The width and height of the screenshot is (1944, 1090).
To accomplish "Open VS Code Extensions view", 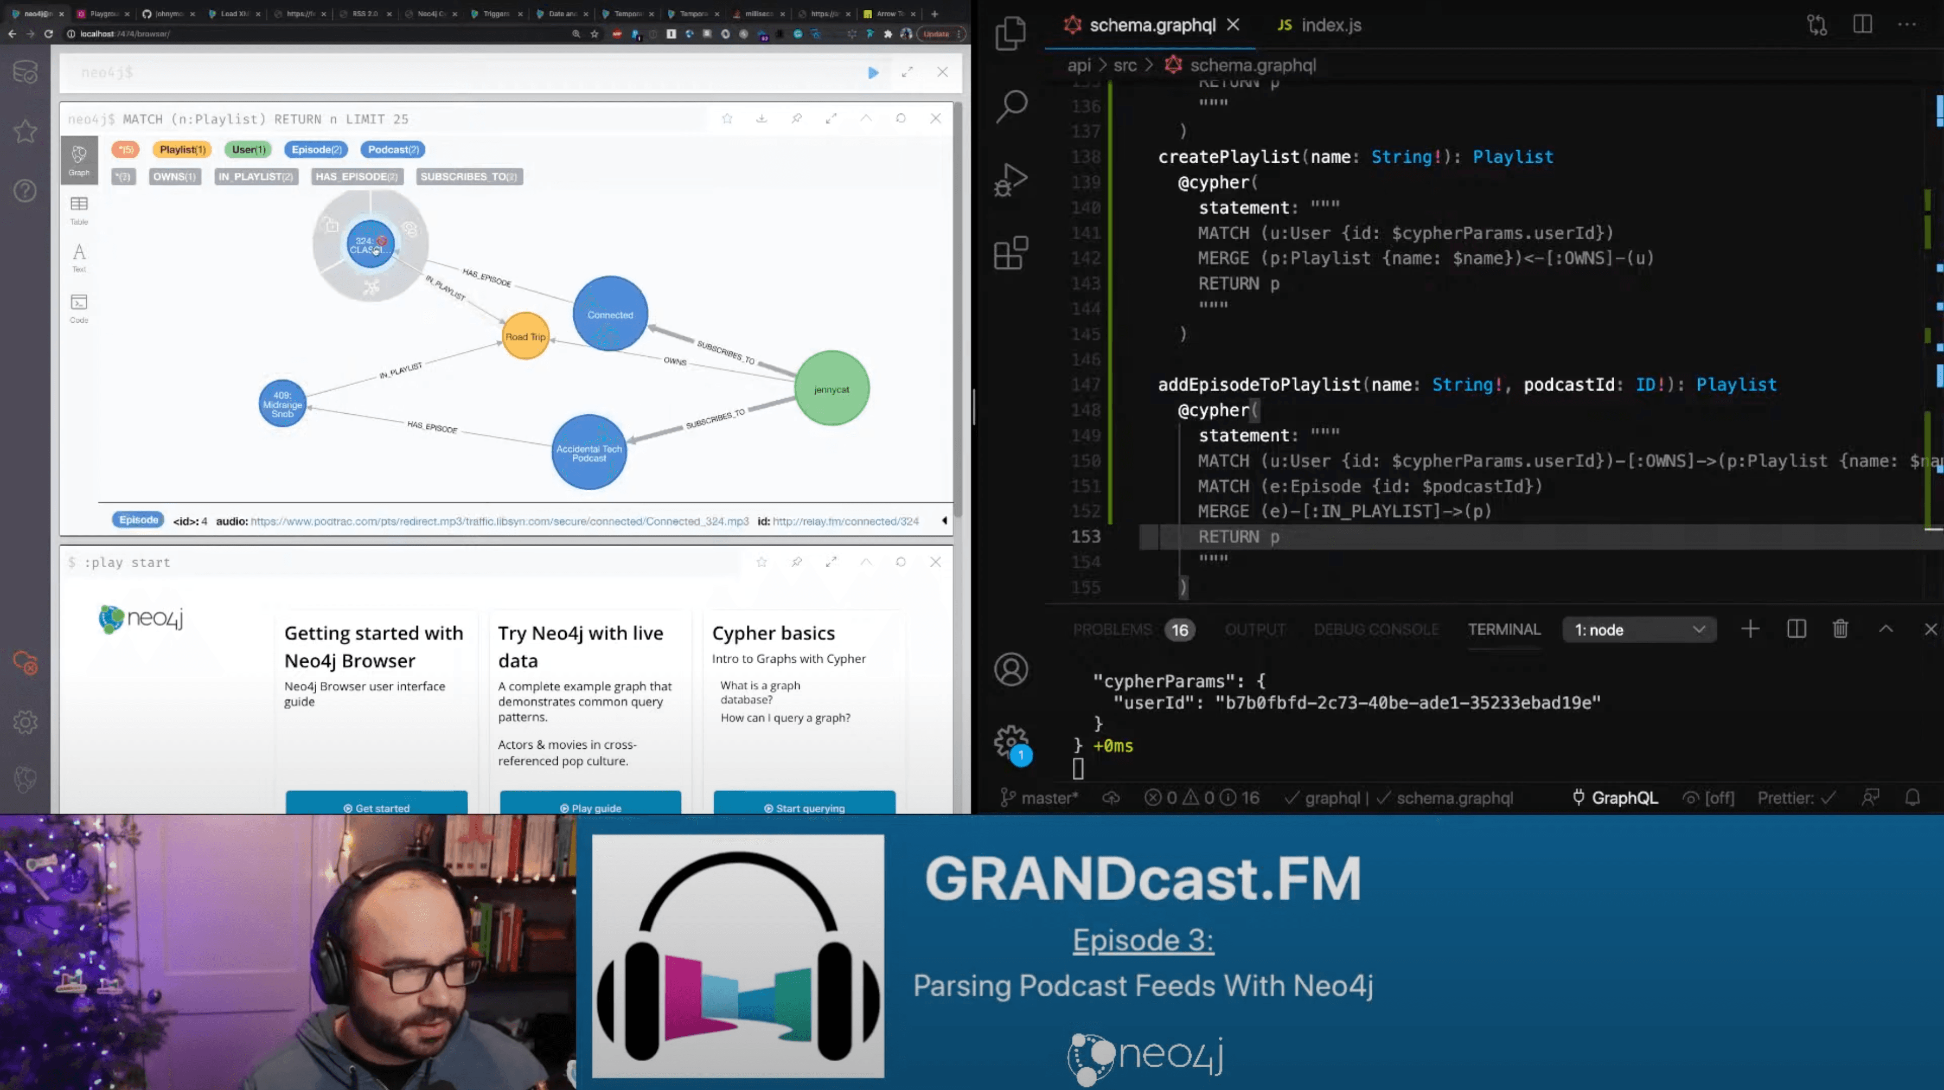I will (1011, 253).
